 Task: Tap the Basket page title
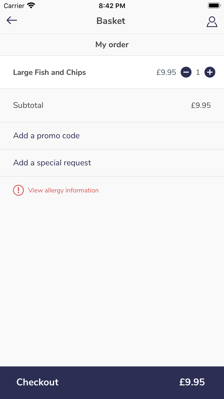click(x=111, y=21)
